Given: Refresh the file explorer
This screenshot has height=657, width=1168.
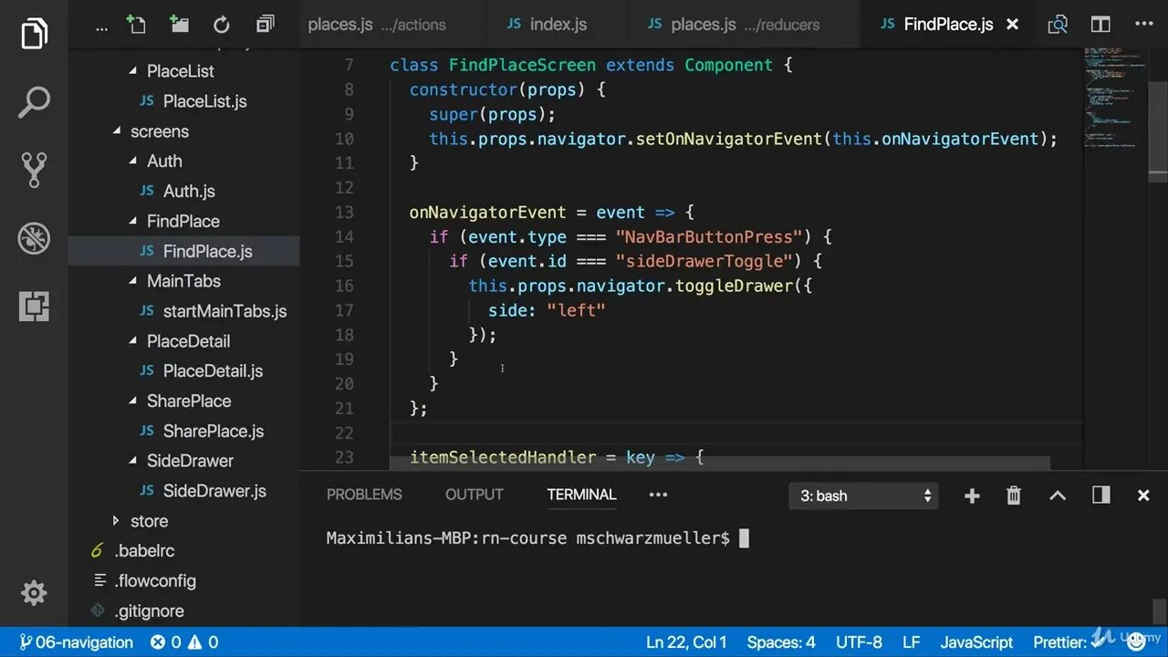Looking at the screenshot, I should point(222,25).
